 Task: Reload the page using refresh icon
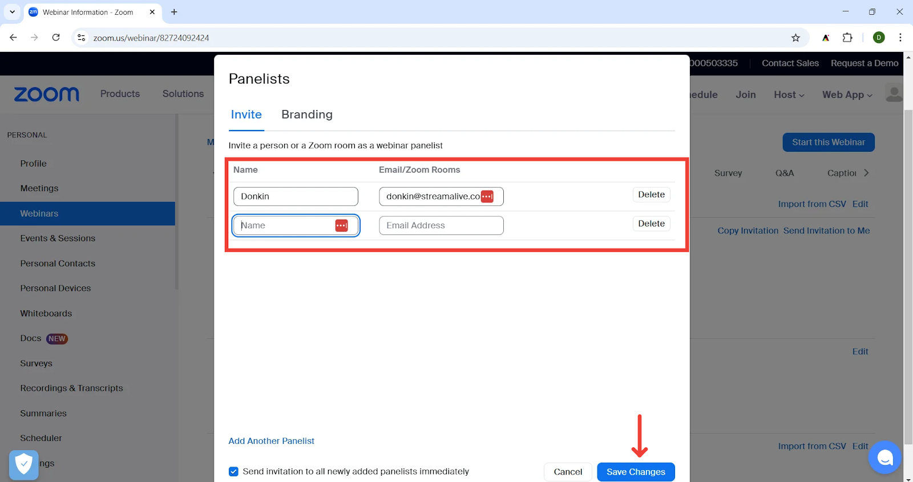tap(56, 38)
